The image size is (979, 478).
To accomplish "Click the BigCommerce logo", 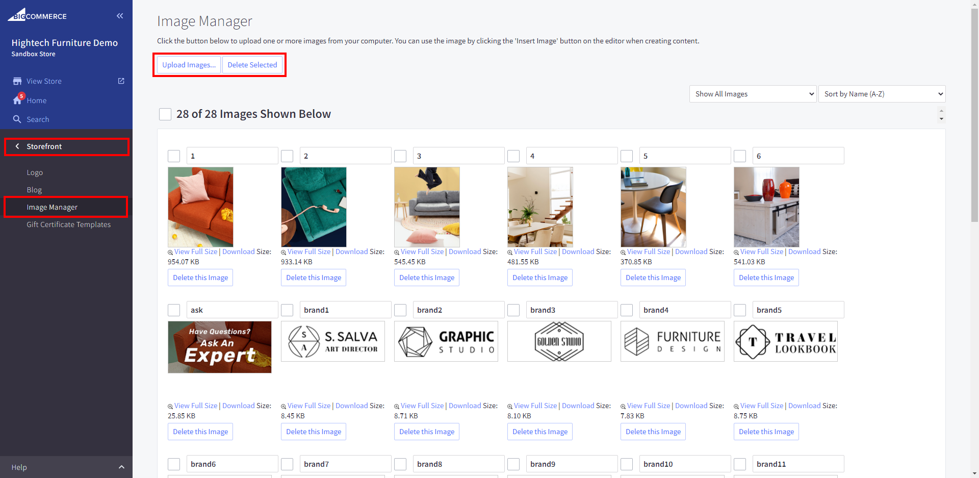I will 37,15.
